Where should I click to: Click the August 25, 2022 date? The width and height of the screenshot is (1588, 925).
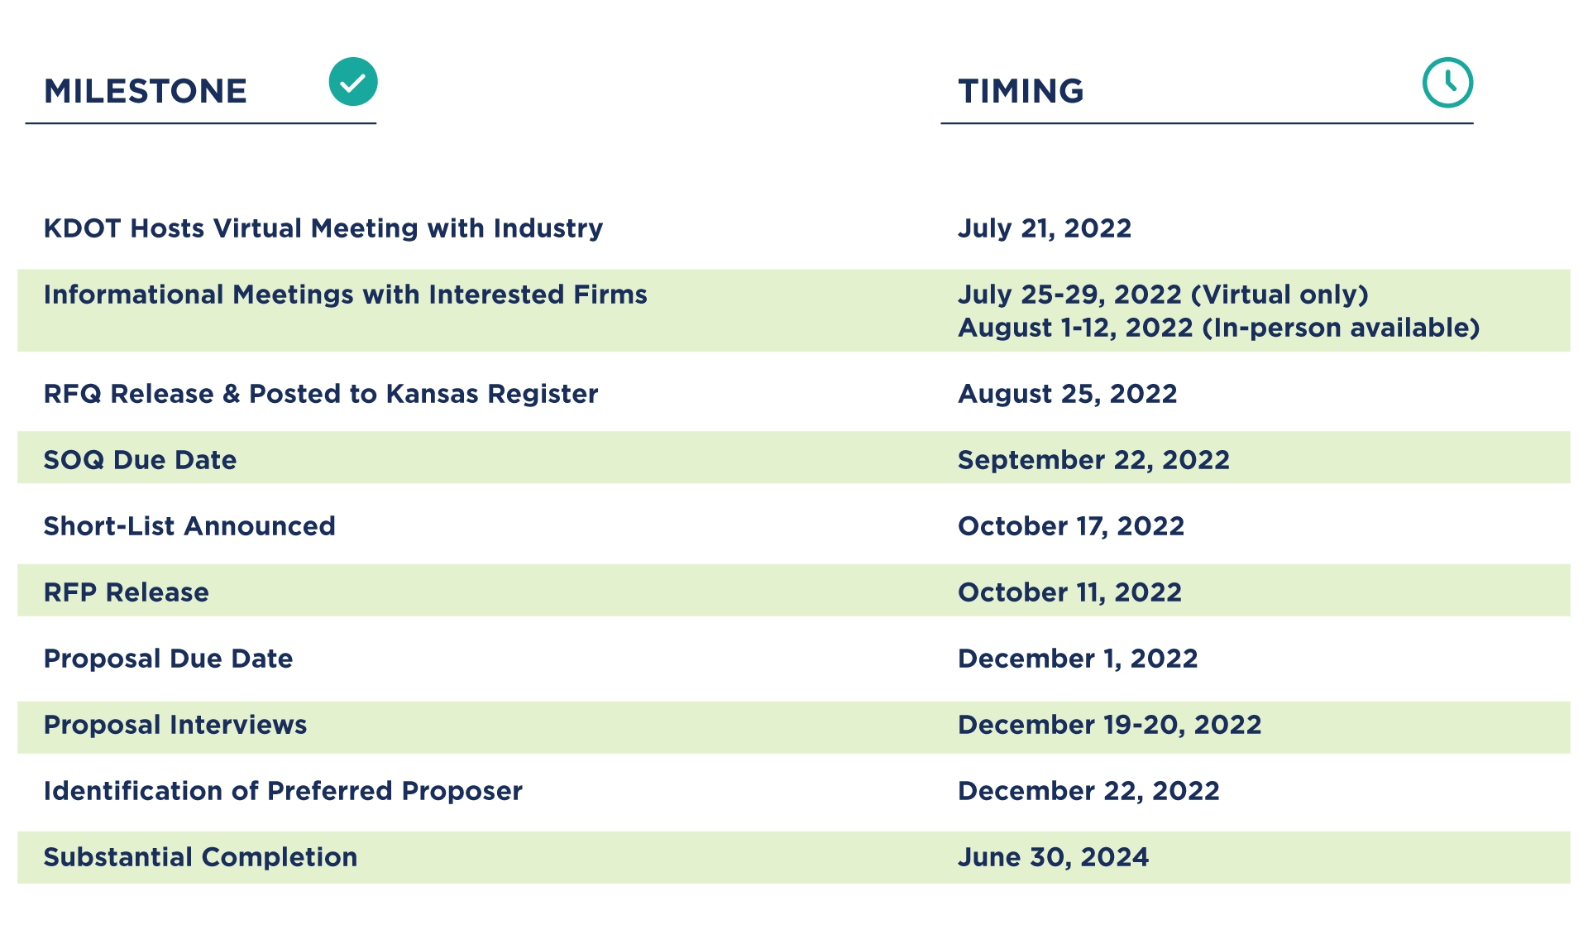point(1067,394)
